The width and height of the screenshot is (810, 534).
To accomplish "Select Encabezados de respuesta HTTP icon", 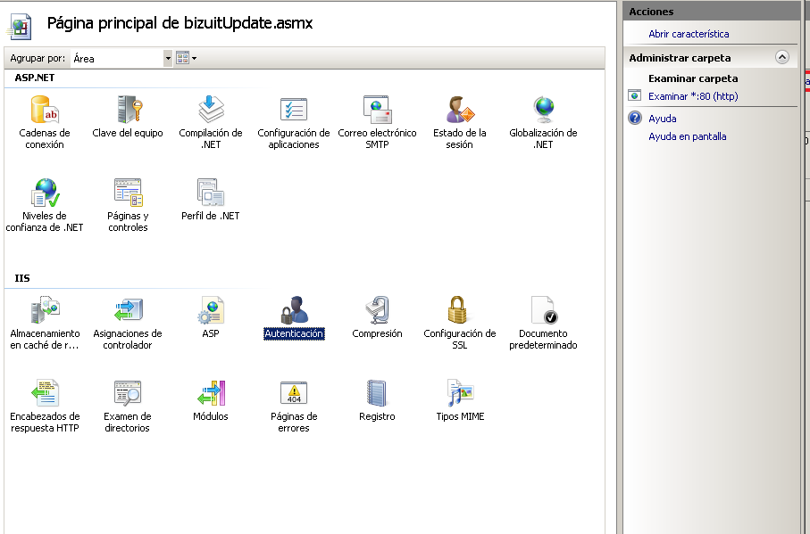I will (x=45, y=393).
